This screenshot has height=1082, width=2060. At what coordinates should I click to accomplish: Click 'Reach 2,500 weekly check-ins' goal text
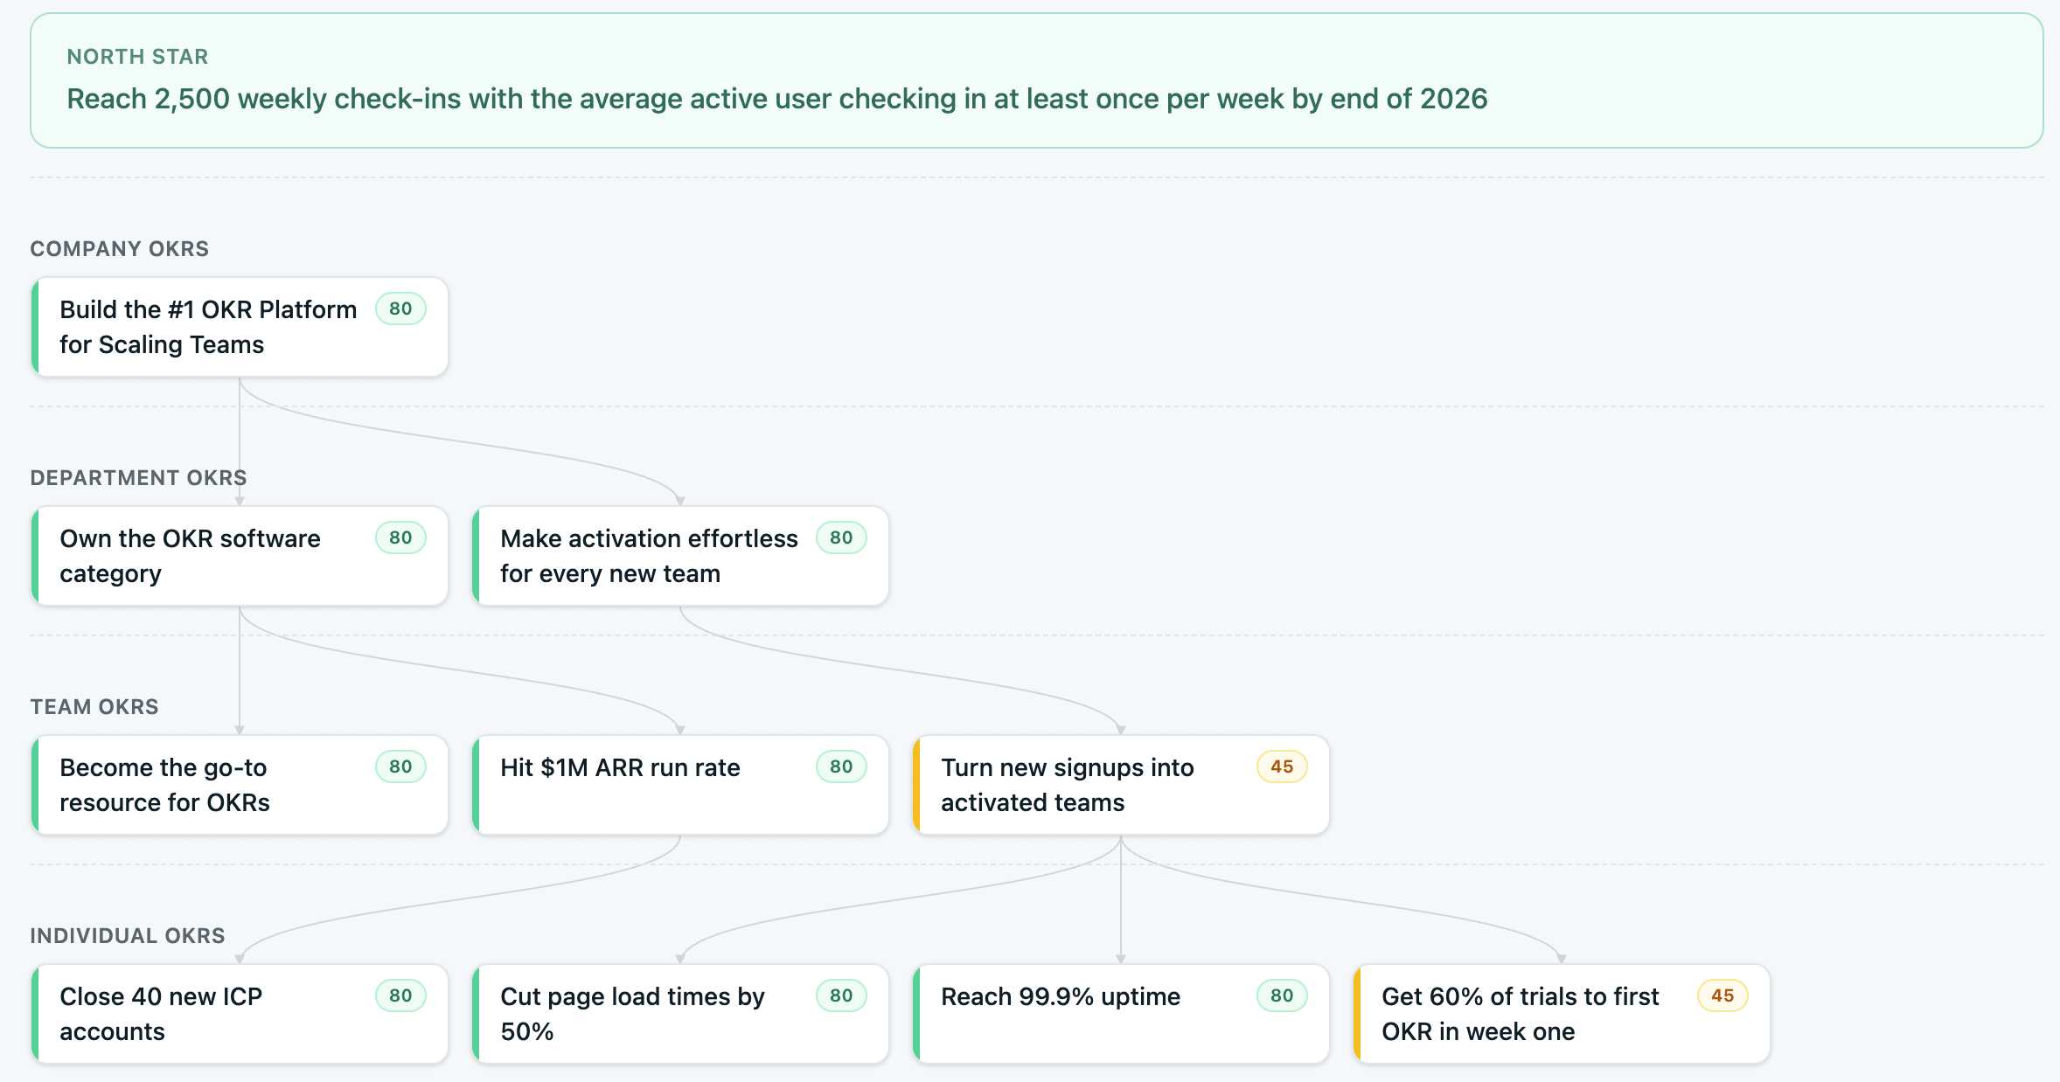pyautogui.click(x=776, y=99)
